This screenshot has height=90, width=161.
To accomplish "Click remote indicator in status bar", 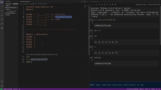I will point(1,89).
